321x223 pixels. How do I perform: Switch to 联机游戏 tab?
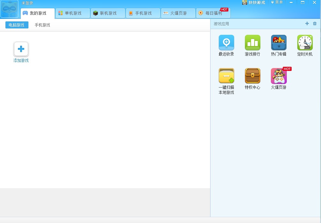108,13
